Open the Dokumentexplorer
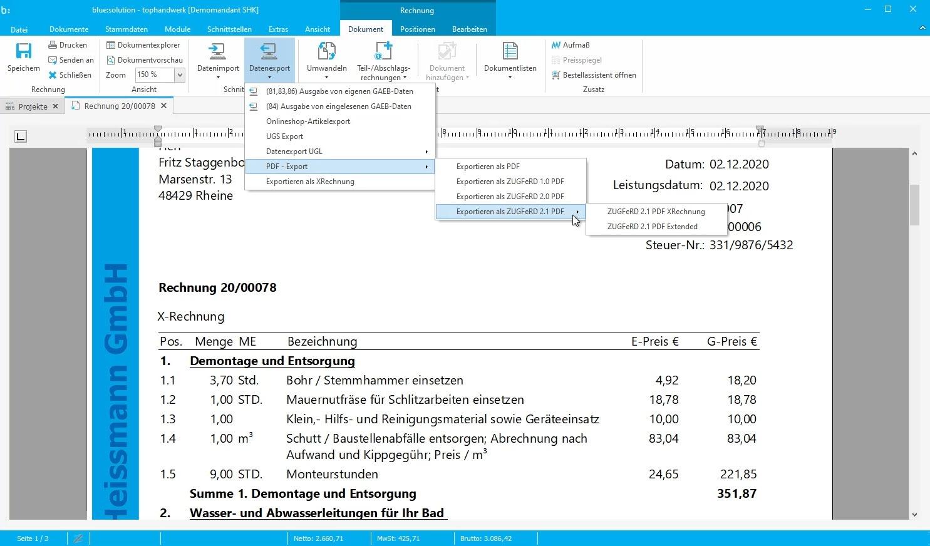Image resolution: width=930 pixels, height=546 pixels. (x=143, y=45)
